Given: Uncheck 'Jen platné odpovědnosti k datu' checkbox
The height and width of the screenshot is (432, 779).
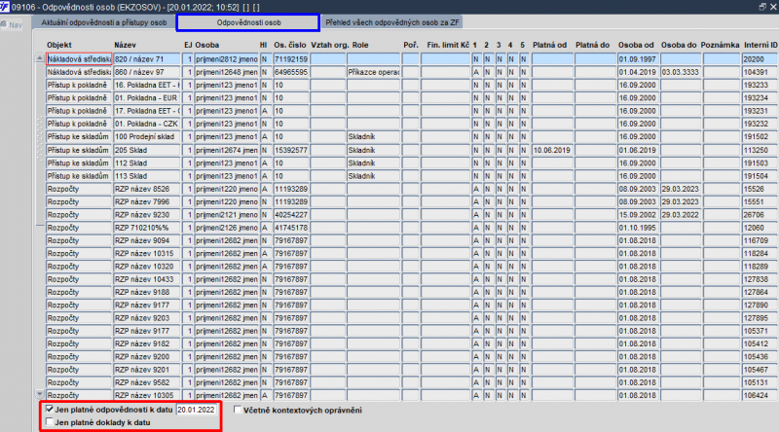Looking at the screenshot, I should pos(50,410).
